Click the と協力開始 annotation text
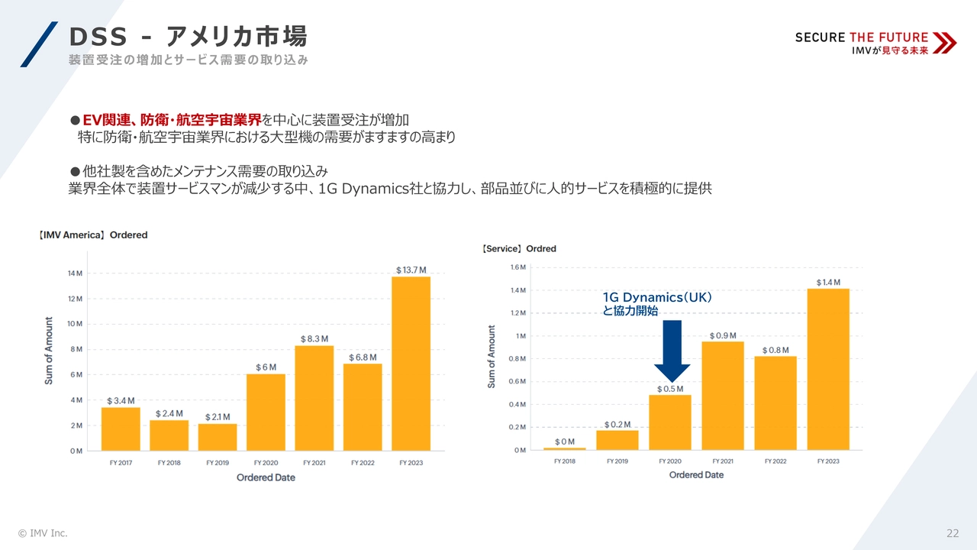Viewport: 977px width, 550px height. (630, 311)
